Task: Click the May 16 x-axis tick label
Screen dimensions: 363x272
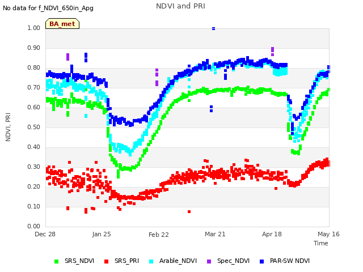Action: pos(328,234)
